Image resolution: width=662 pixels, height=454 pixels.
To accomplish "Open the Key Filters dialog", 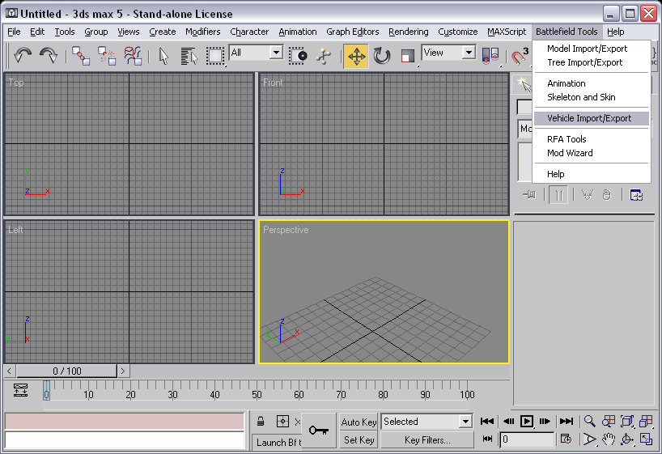I will pos(427,440).
